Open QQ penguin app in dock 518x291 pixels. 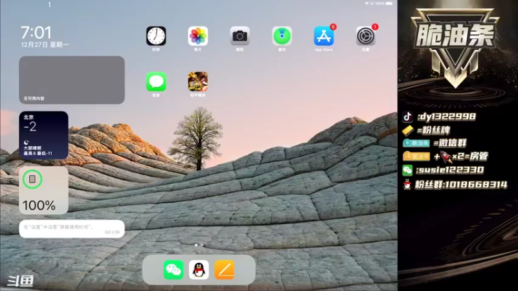coord(199,270)
